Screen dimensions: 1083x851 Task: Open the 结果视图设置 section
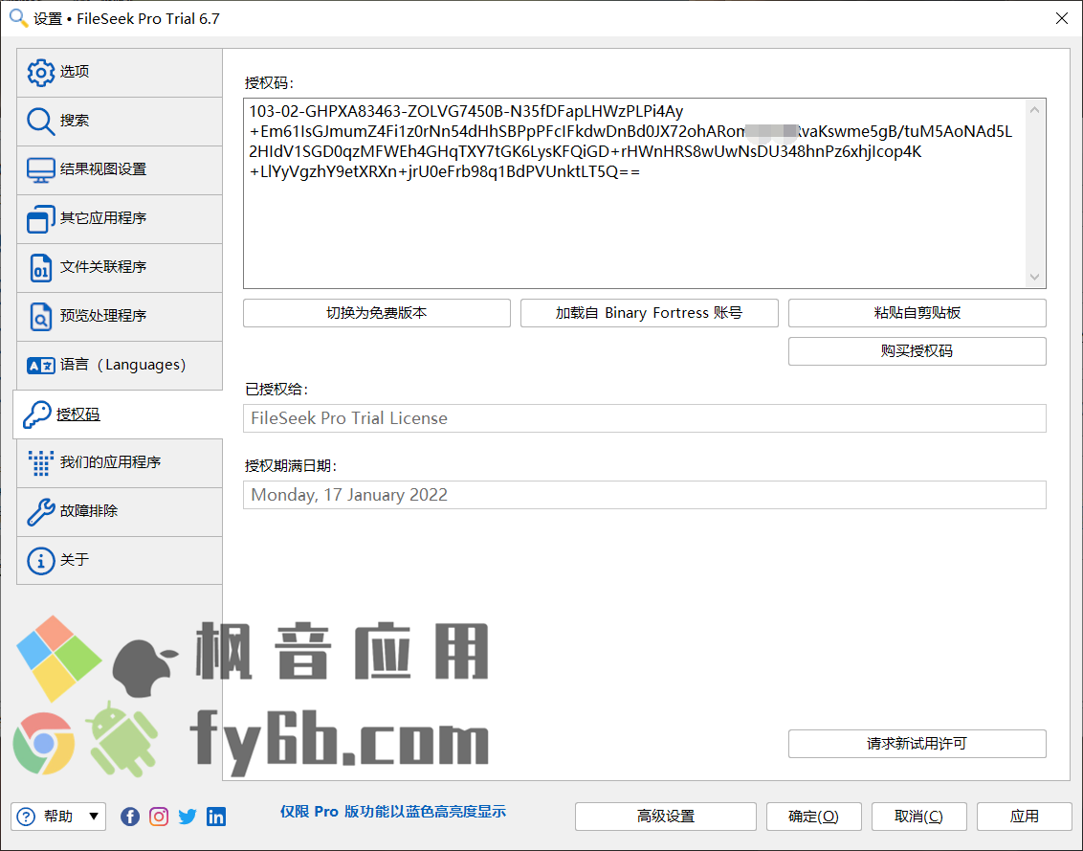click(x=120, y=170)
